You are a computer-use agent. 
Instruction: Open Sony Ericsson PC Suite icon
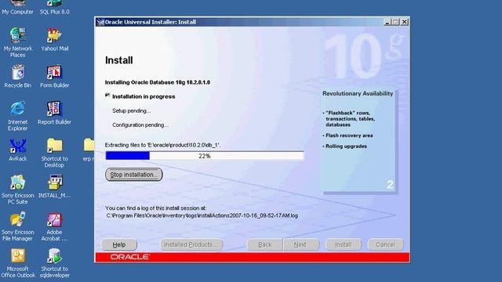click(x=17, y=190)
